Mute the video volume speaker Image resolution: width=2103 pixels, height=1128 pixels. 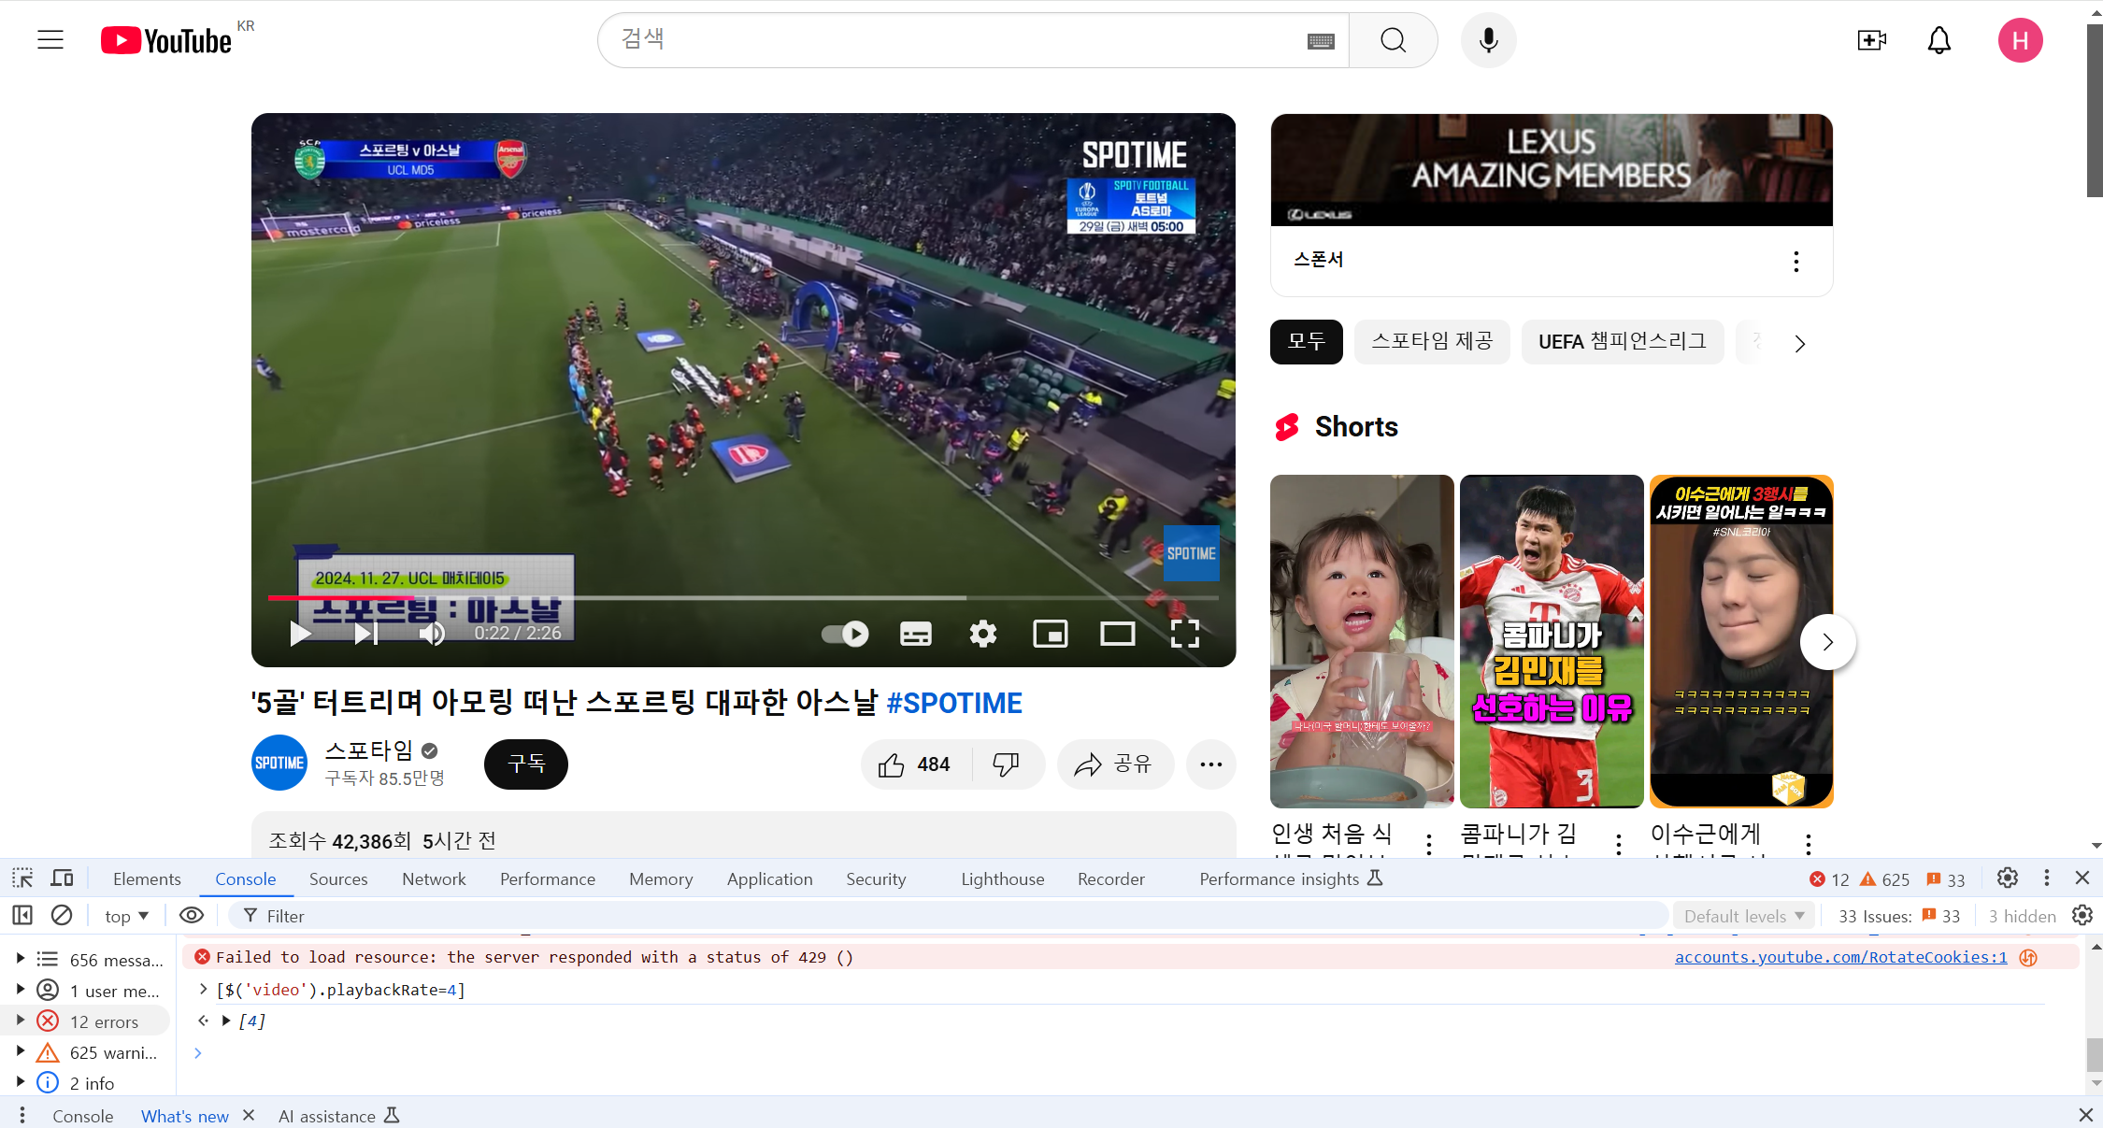pos(432,634)
